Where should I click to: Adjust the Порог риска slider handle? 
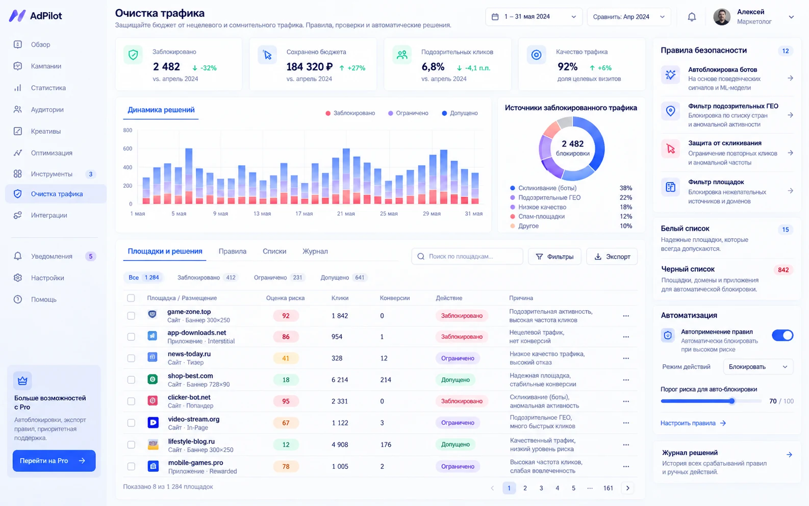(732, 401)
